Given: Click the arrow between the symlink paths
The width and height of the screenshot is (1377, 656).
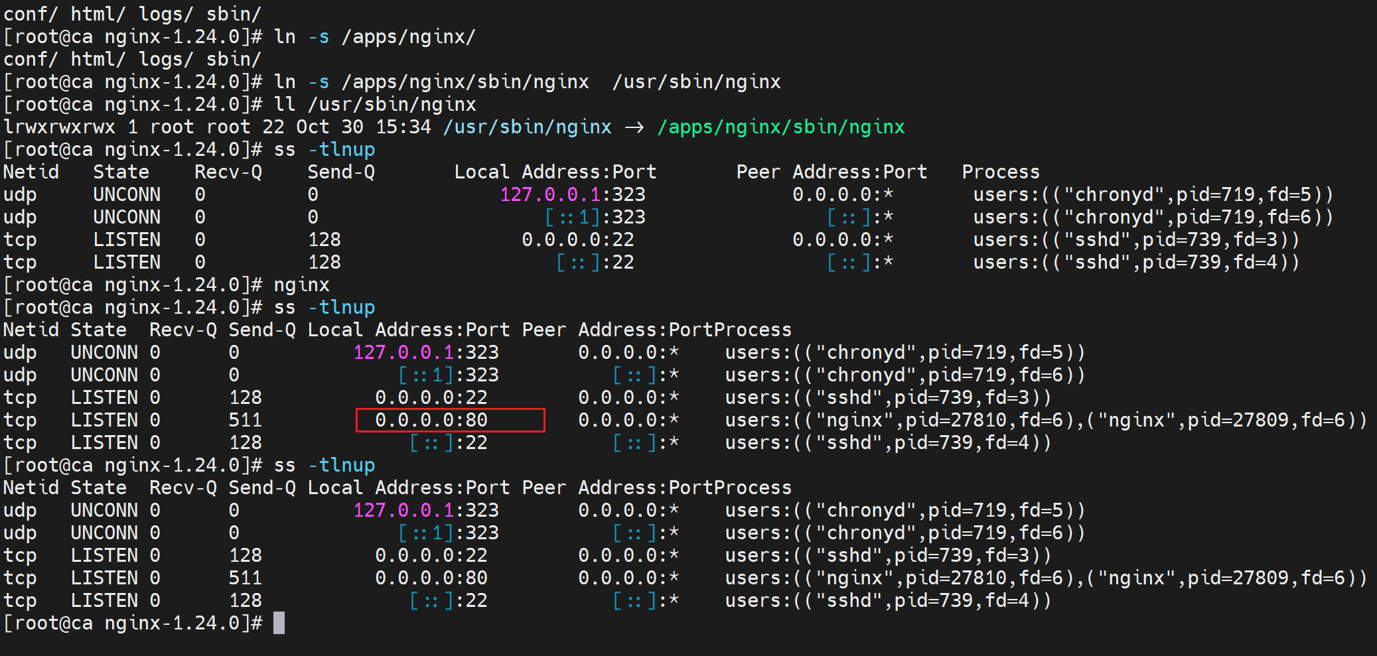Looking at the screenshot, I should point(634,127).
